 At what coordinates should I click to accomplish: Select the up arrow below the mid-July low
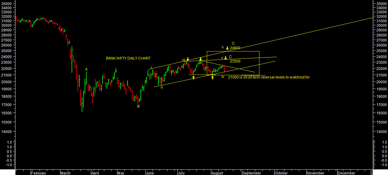193,77
